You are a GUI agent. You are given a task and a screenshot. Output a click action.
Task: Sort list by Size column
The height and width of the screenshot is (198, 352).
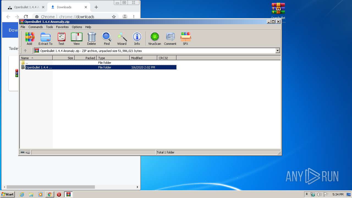tap(64, 58)
